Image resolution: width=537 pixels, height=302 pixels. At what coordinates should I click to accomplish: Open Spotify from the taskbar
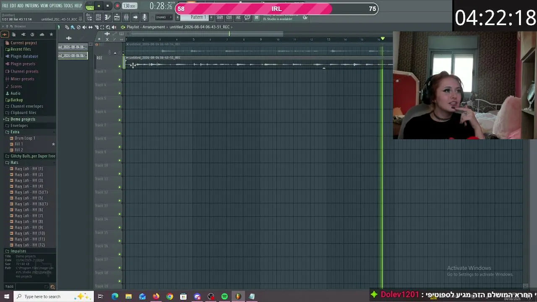[x=224, y=297]
